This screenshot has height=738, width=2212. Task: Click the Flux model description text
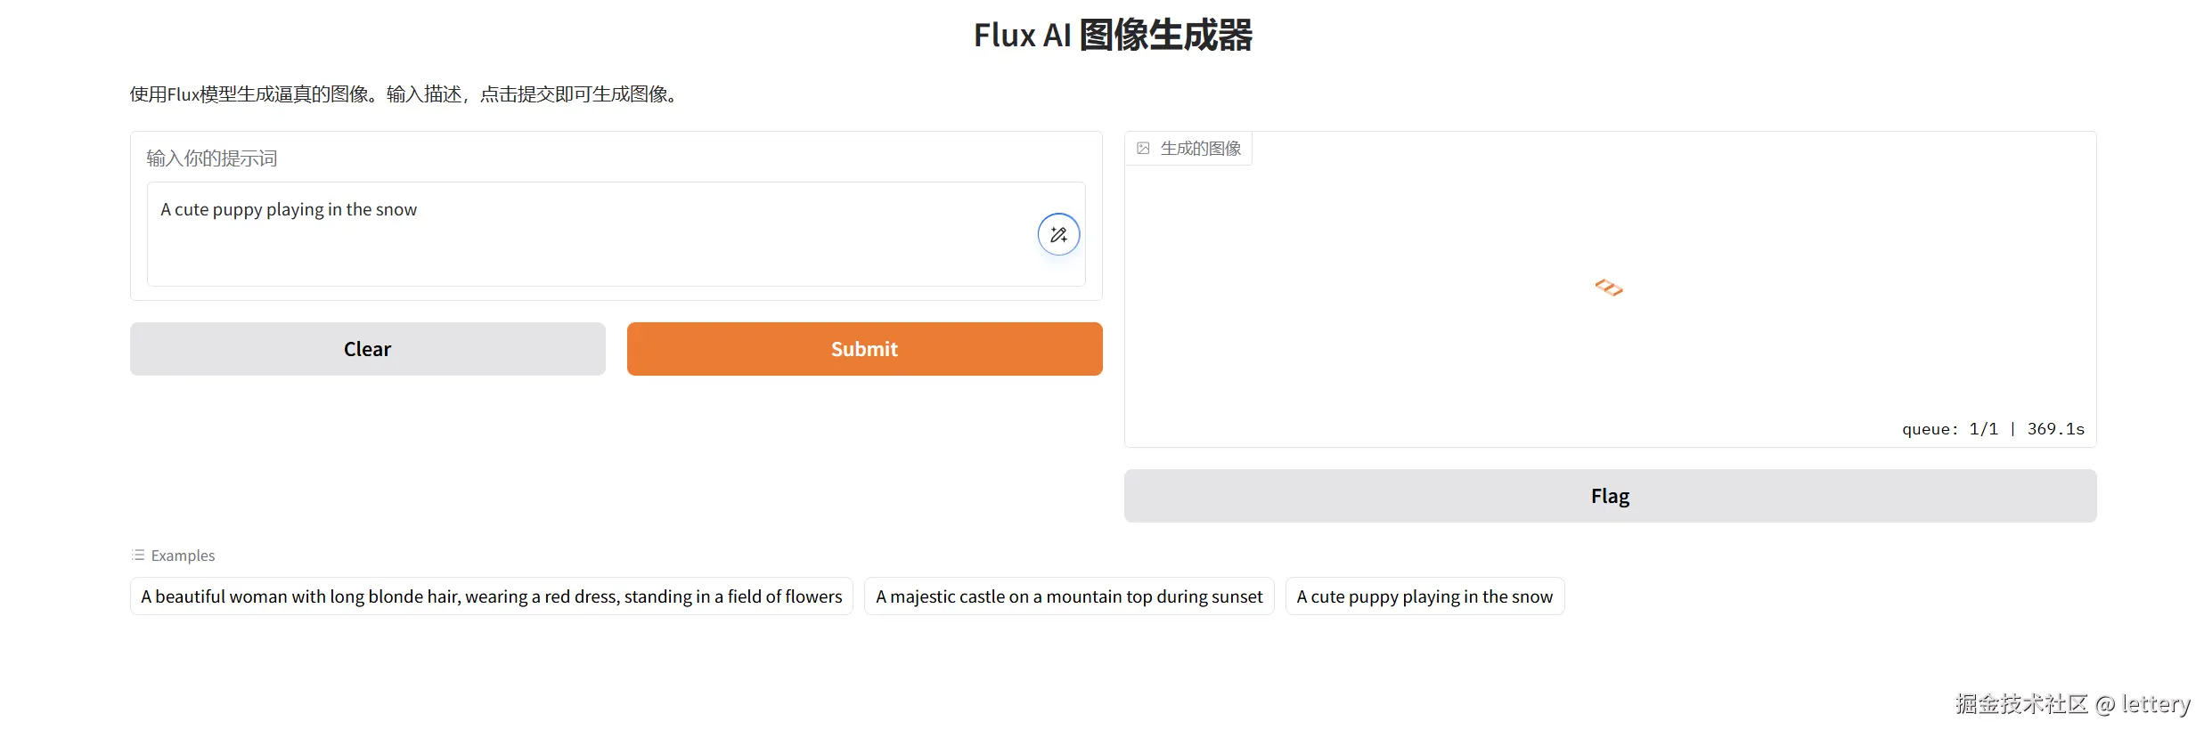pyautogui.click(x=406, y=94)
